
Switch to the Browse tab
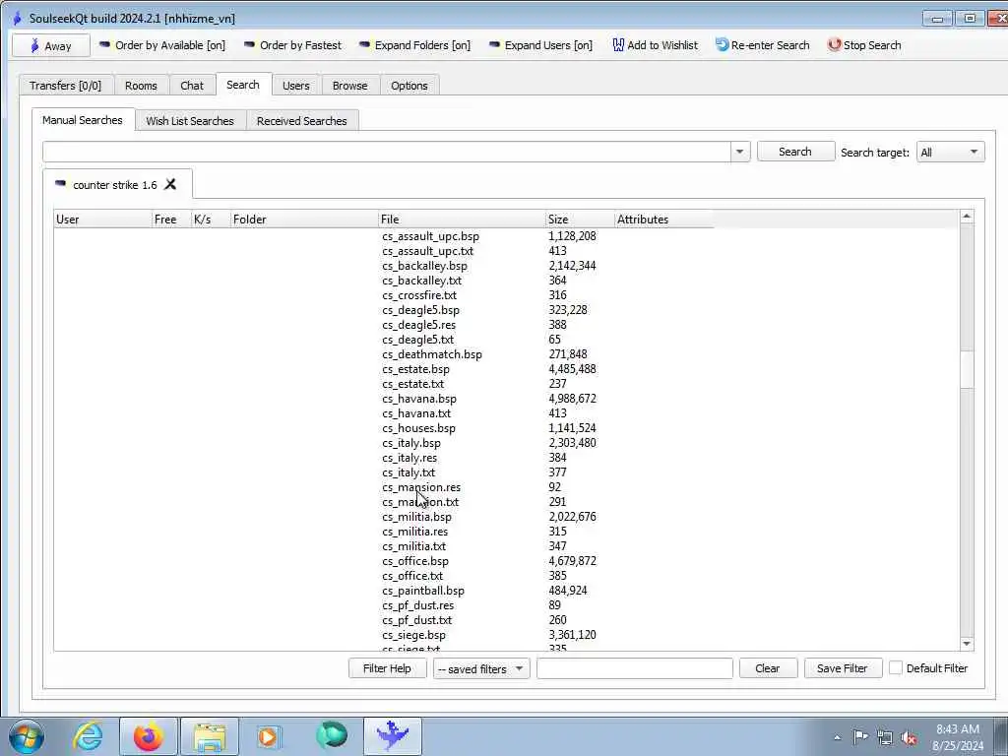click(x=350, y=86)
